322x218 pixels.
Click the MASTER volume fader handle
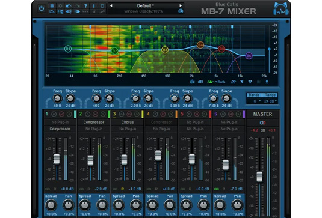[x=259, y=177]
